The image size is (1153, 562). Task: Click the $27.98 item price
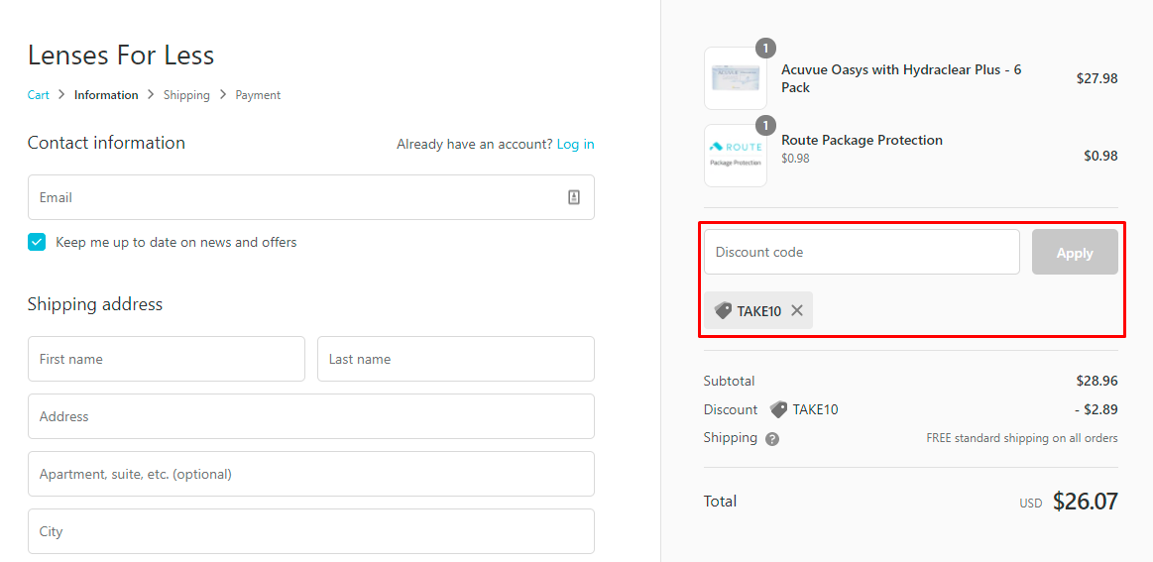point(1097,78)
